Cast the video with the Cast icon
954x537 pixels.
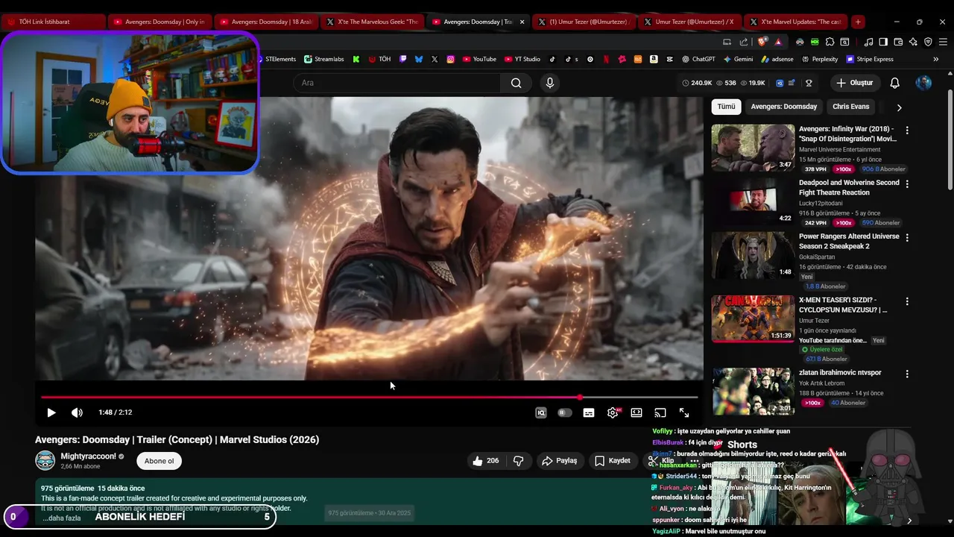click(x=660, y=412)
